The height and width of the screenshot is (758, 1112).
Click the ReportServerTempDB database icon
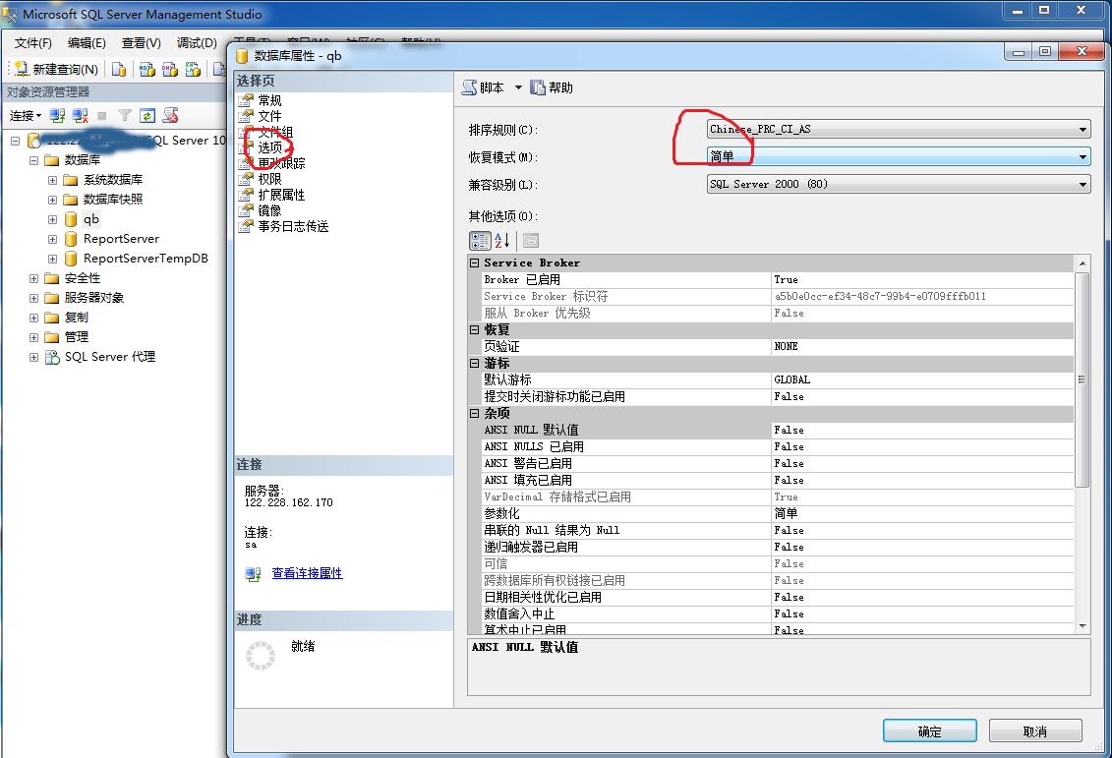pyautogui.click(x=71, y=259)
